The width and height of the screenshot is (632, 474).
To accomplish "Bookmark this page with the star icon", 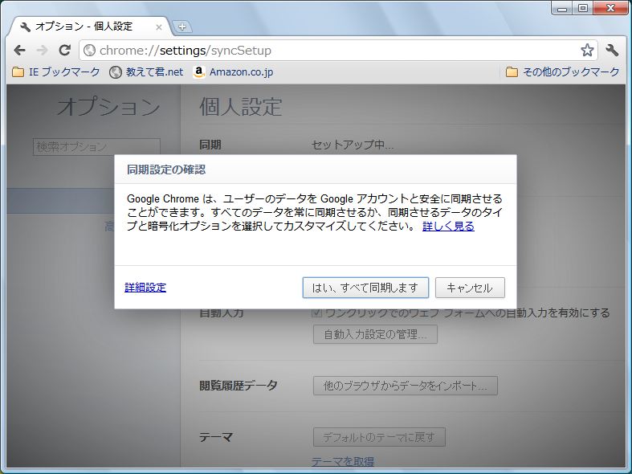I will 587,51.
